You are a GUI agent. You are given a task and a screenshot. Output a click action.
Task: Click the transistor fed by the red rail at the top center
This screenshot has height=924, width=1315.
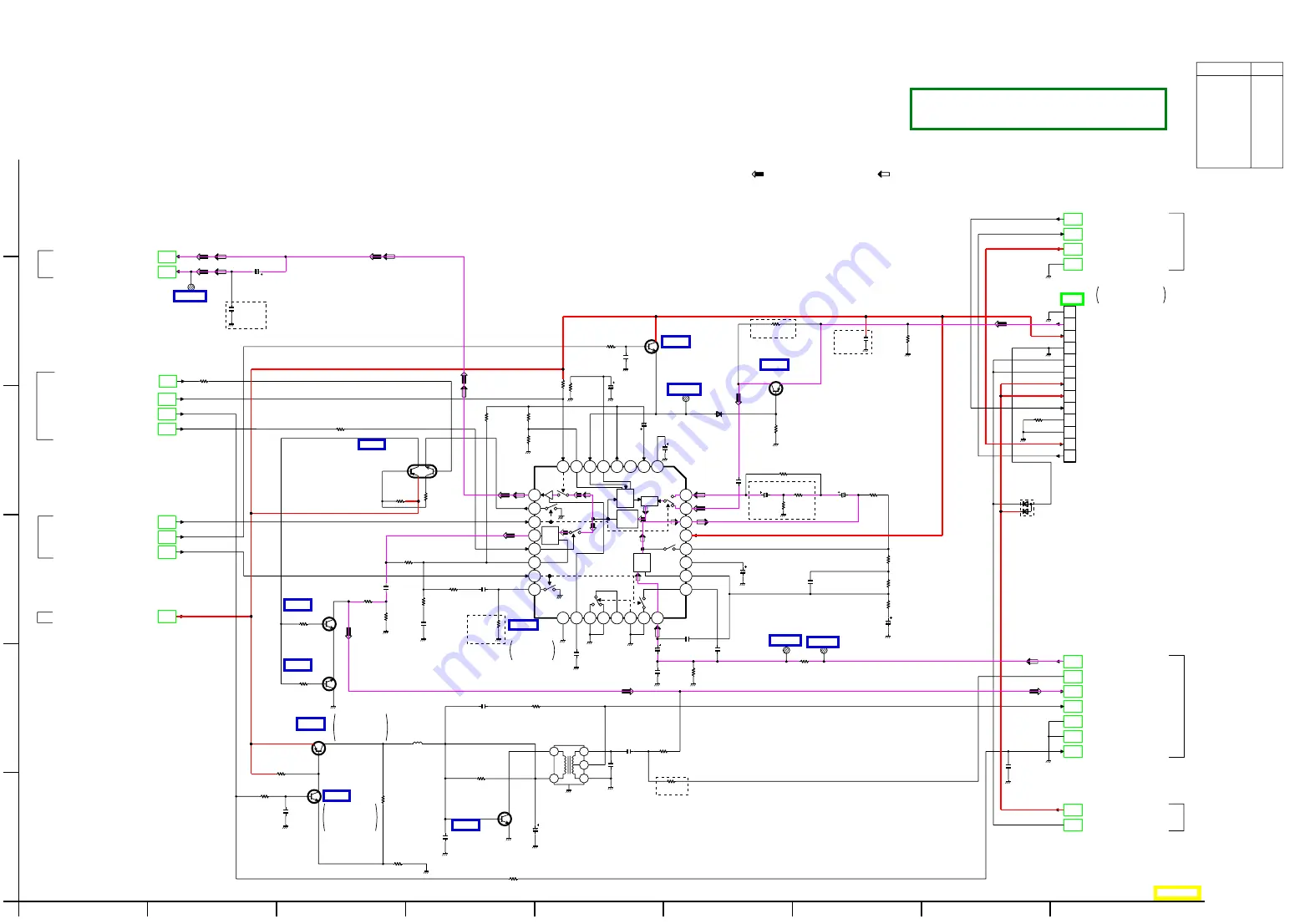652,347
